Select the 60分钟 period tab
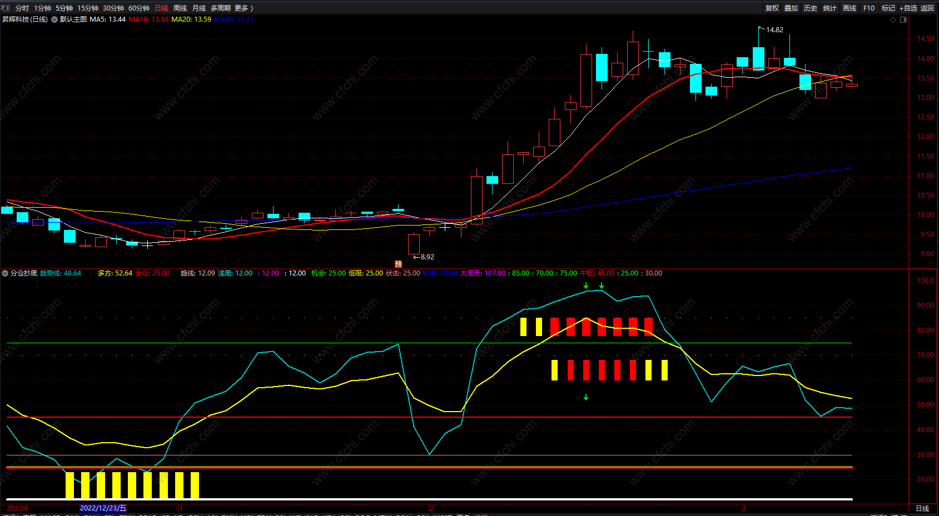The width and height of the screenshot is (939, 516). pos(139,8)
